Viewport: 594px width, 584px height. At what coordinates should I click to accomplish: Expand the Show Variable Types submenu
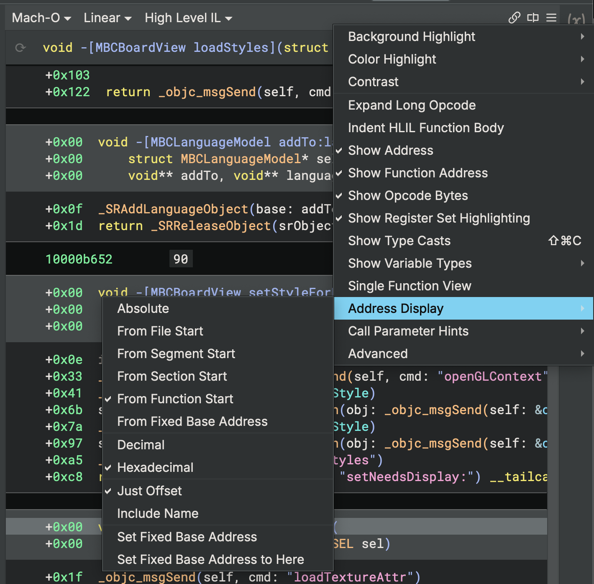(464, 264)
